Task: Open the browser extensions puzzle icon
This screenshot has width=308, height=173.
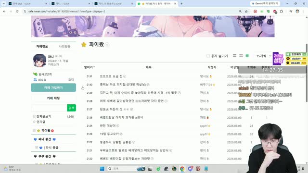Action: (281, 12)
